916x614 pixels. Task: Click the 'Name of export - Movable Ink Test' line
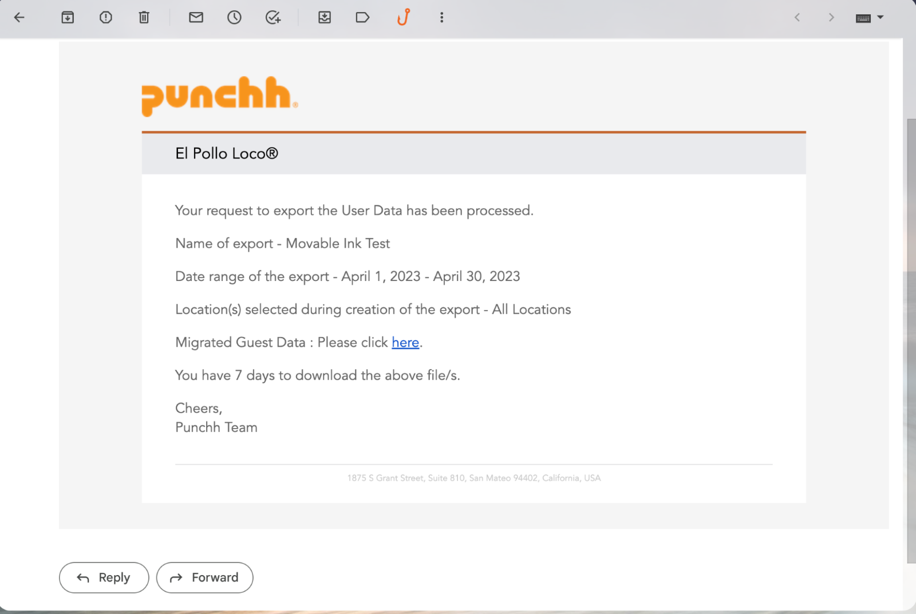[283, 244]
